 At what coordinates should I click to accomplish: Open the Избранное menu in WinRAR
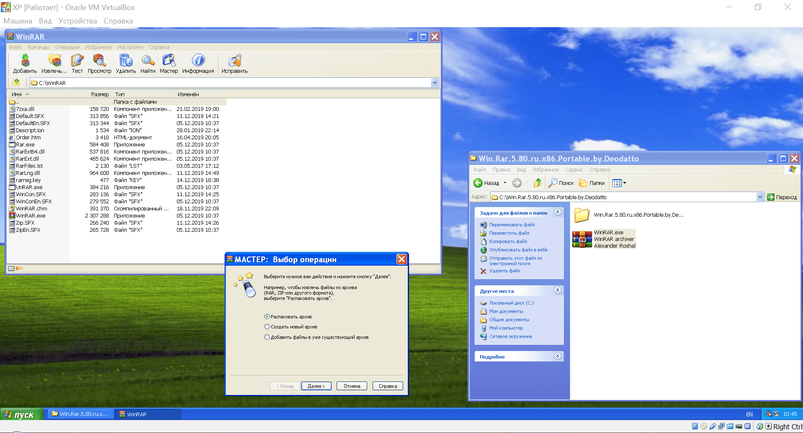click(98, 47)
